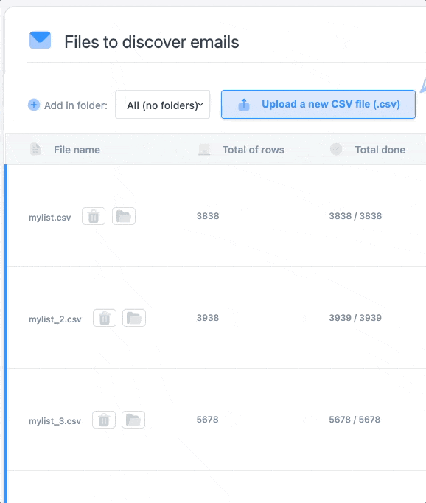The height and width of the screenshot is (503, 426).
Task: Click the Total of rows column header
Action: [x=254, y=150]
